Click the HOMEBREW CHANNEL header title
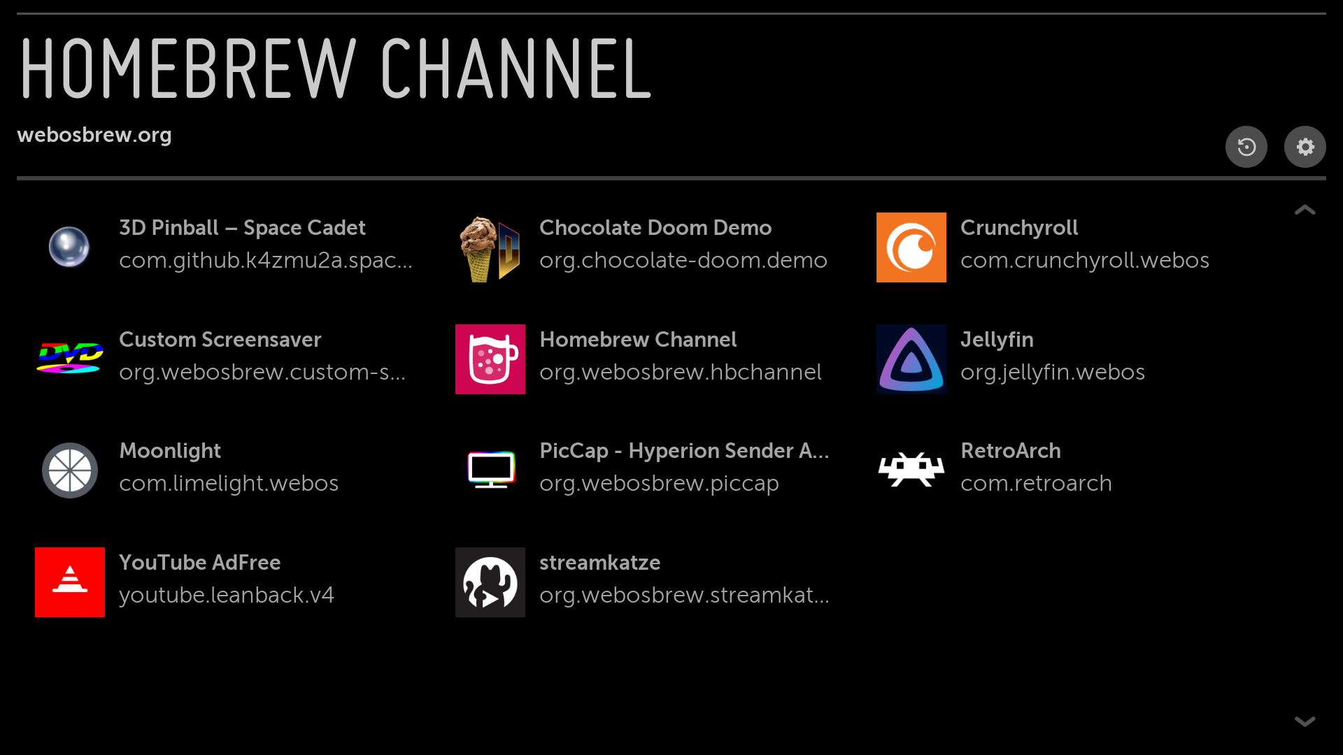This screenshot has height=755, width=1343. [336, 69]
